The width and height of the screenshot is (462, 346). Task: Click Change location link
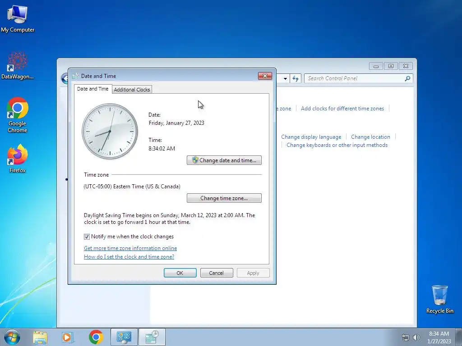[x=371, y=137]
